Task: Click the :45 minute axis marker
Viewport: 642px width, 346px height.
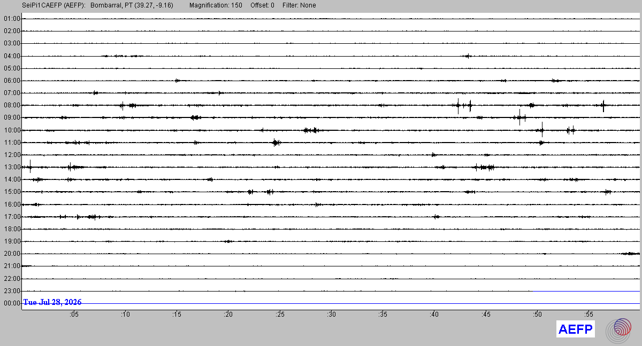Action: pyautogui.click(x=486, y=314)
